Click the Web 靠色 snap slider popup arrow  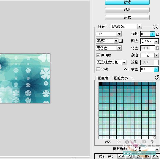click(156, 69)
